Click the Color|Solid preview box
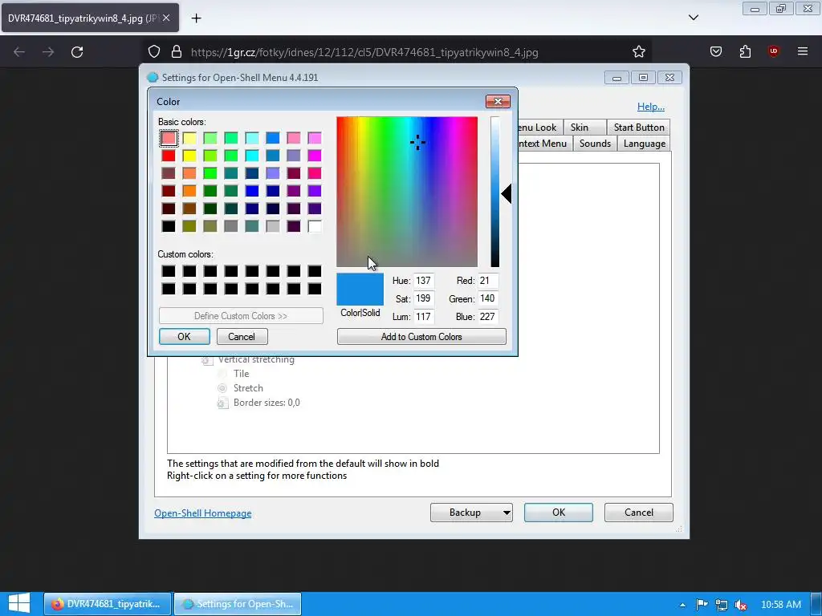The height and width of the screenshot is (616, 822). 360,289
